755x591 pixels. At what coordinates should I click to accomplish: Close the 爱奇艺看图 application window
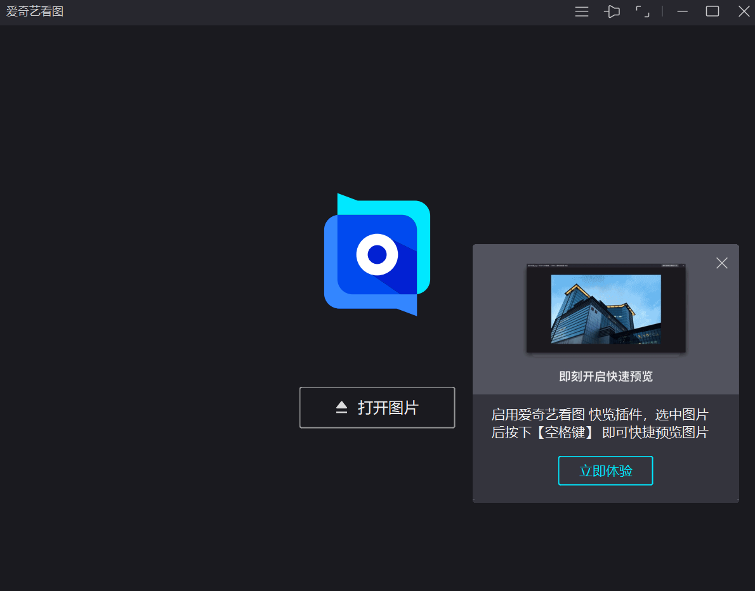(744, 11)
